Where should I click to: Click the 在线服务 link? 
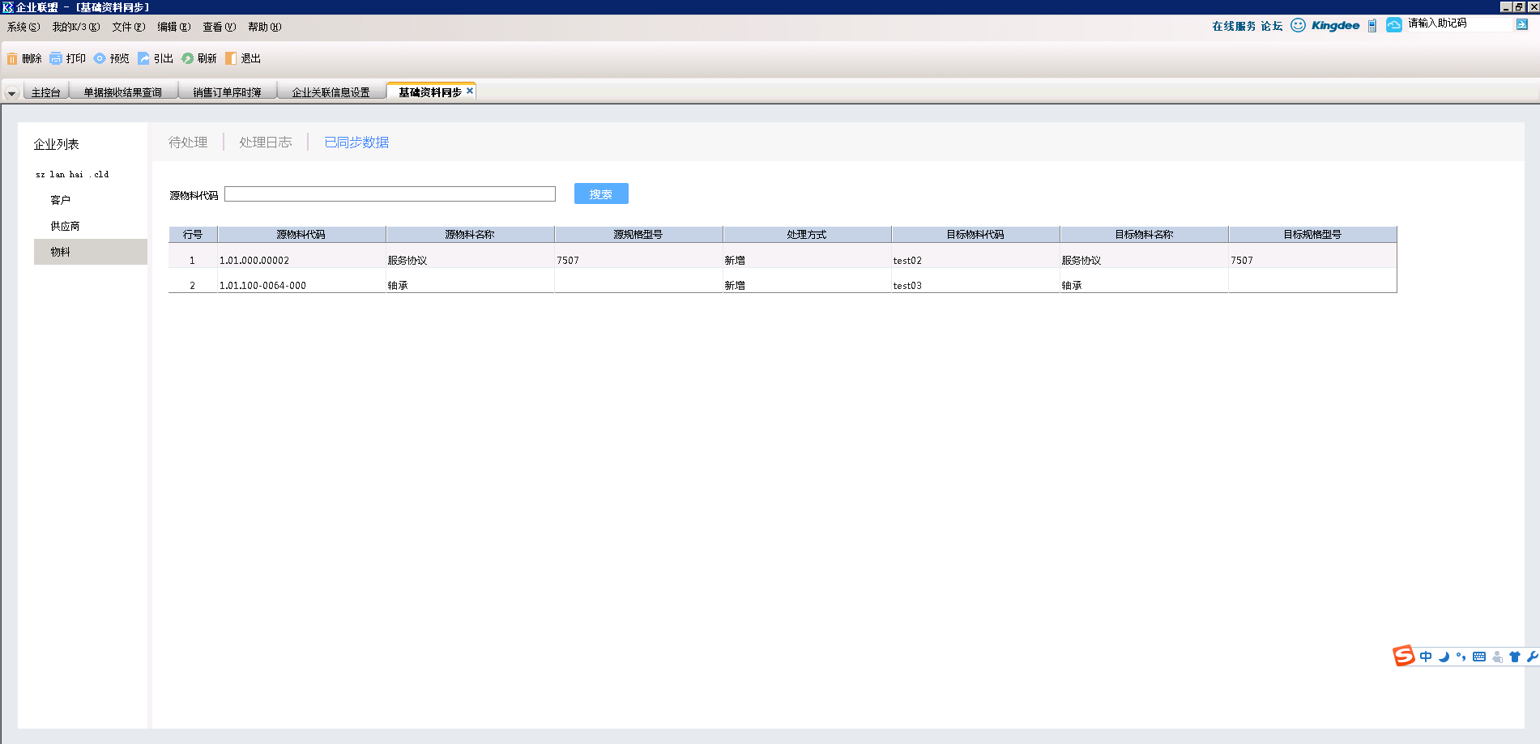click(1233, 26)
